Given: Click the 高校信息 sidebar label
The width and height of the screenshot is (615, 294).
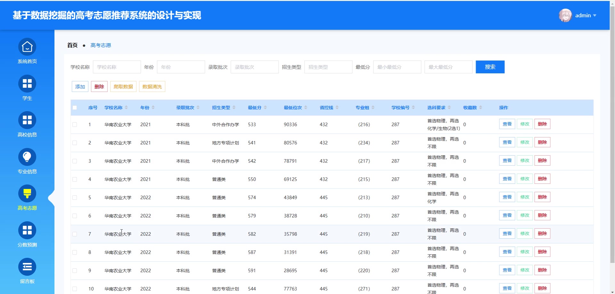Looking at the screenshot, I should pos(27,135).
